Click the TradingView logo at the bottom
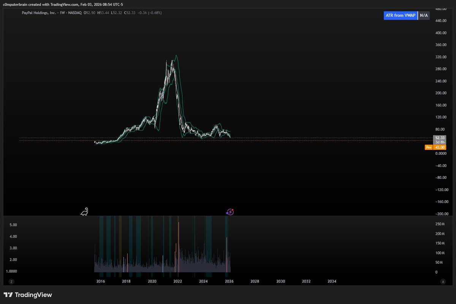This screenshot has width=456, height=304. pos(28,295)
